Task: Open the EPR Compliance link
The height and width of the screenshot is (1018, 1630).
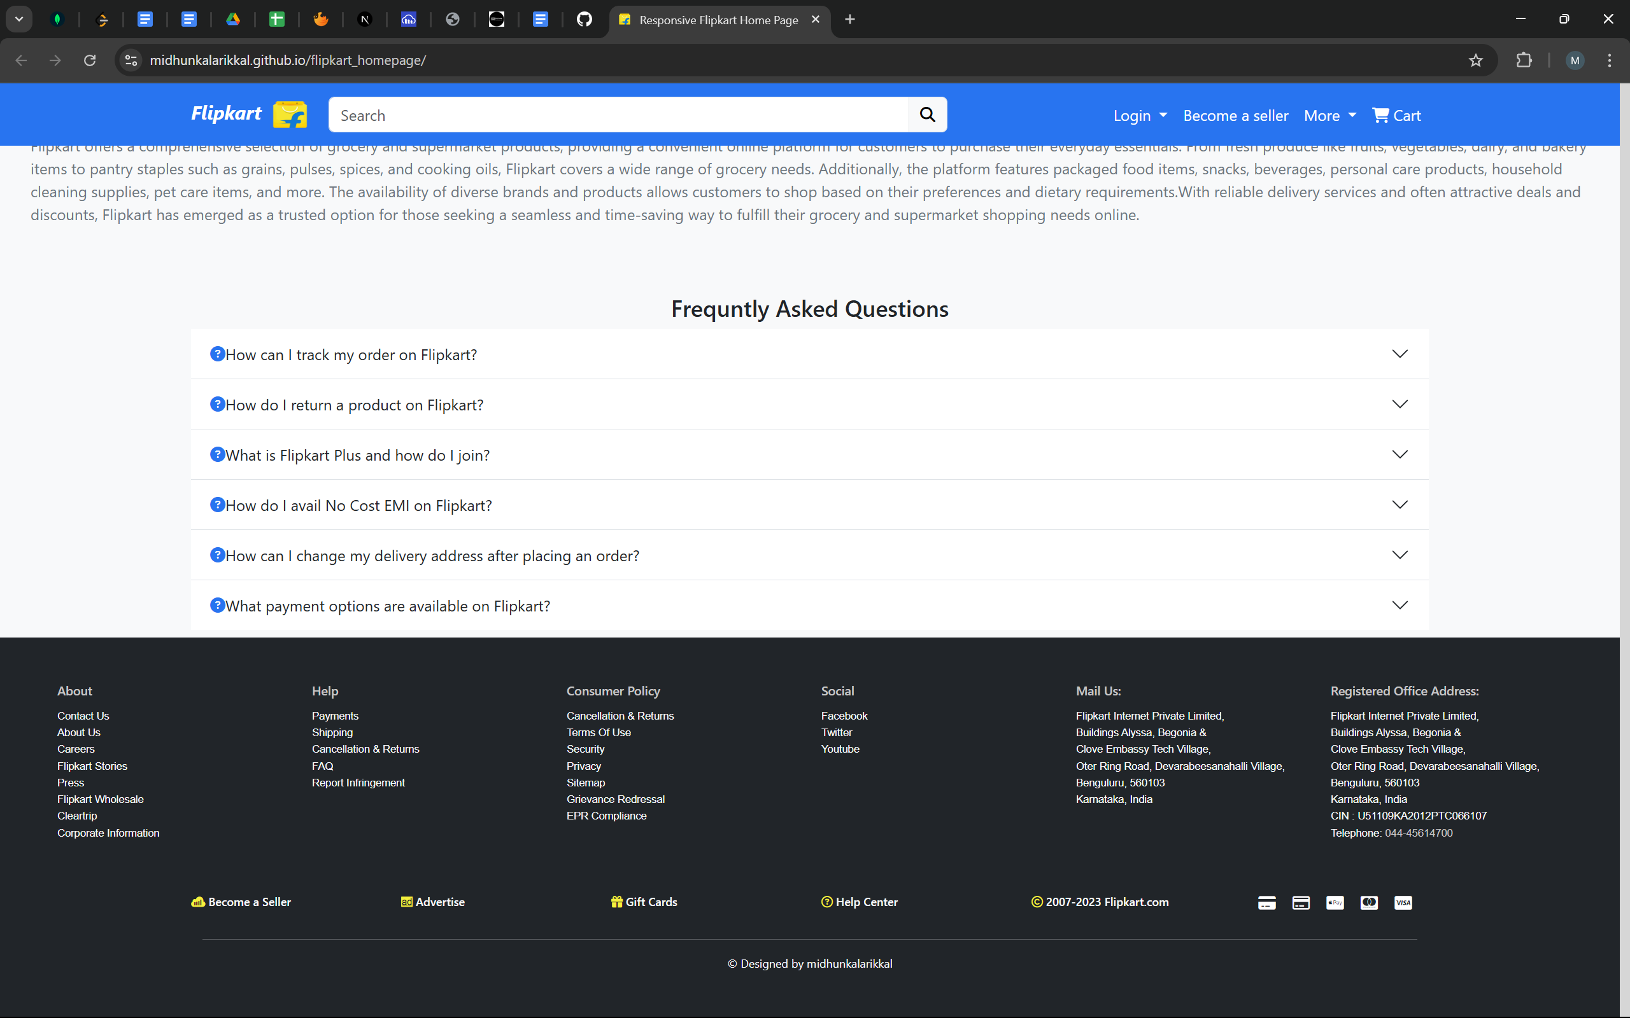Action: [x=606, y=815]
